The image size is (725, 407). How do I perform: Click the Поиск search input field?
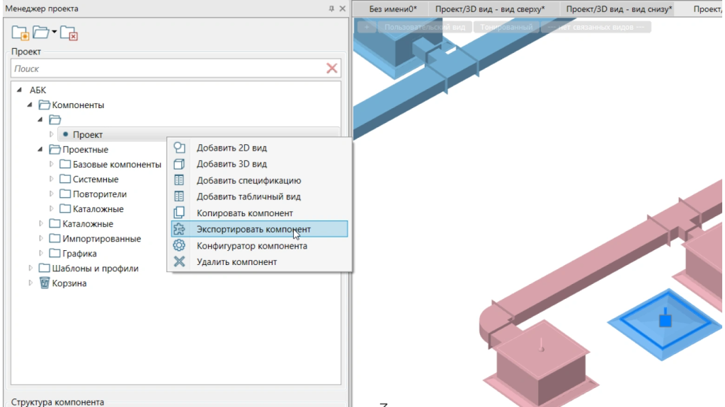coord(166,69)
